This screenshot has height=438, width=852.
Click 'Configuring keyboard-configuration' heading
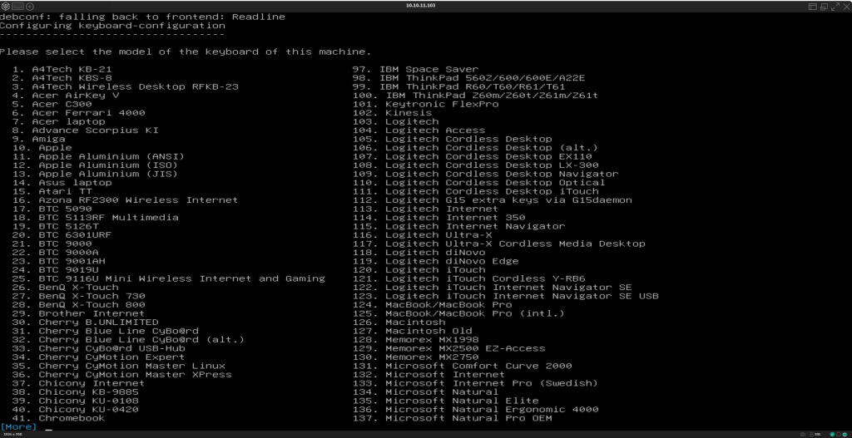click(x=112, y=26)
